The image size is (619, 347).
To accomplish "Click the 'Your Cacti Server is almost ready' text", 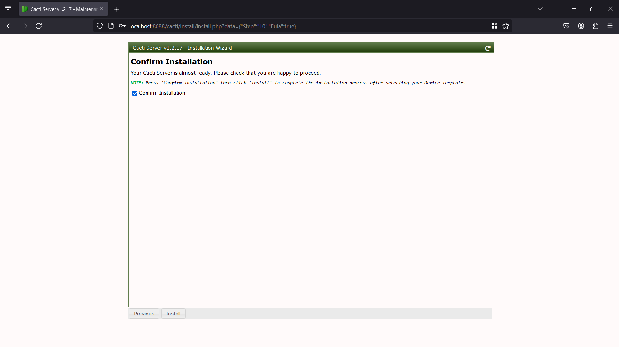I will (x=226, y=73).
